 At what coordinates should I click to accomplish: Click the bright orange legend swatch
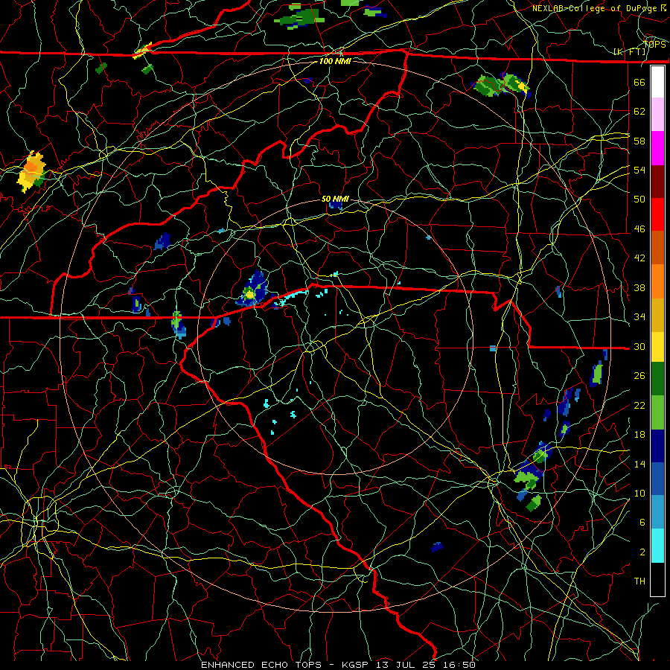coord(657,281)
